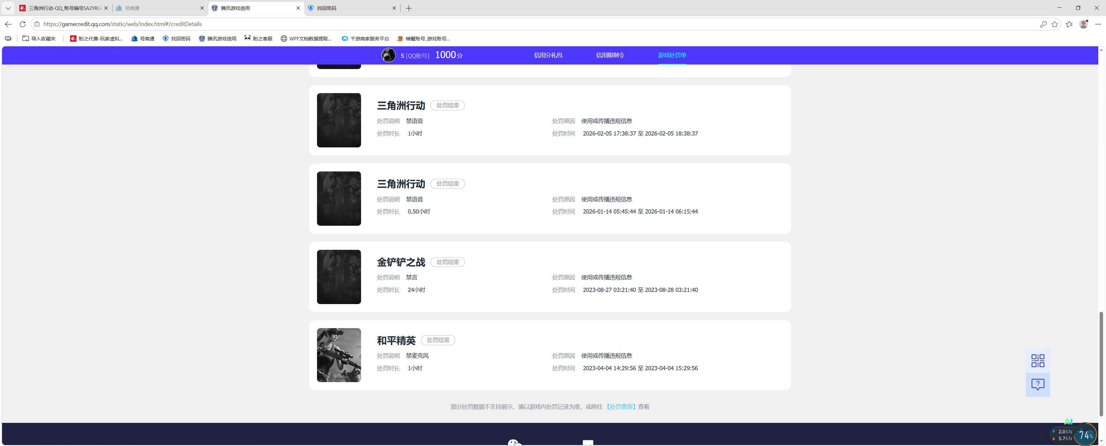Click the QQ account avatar
Viewport: 1106px width, 446px height.
point(389,55)
